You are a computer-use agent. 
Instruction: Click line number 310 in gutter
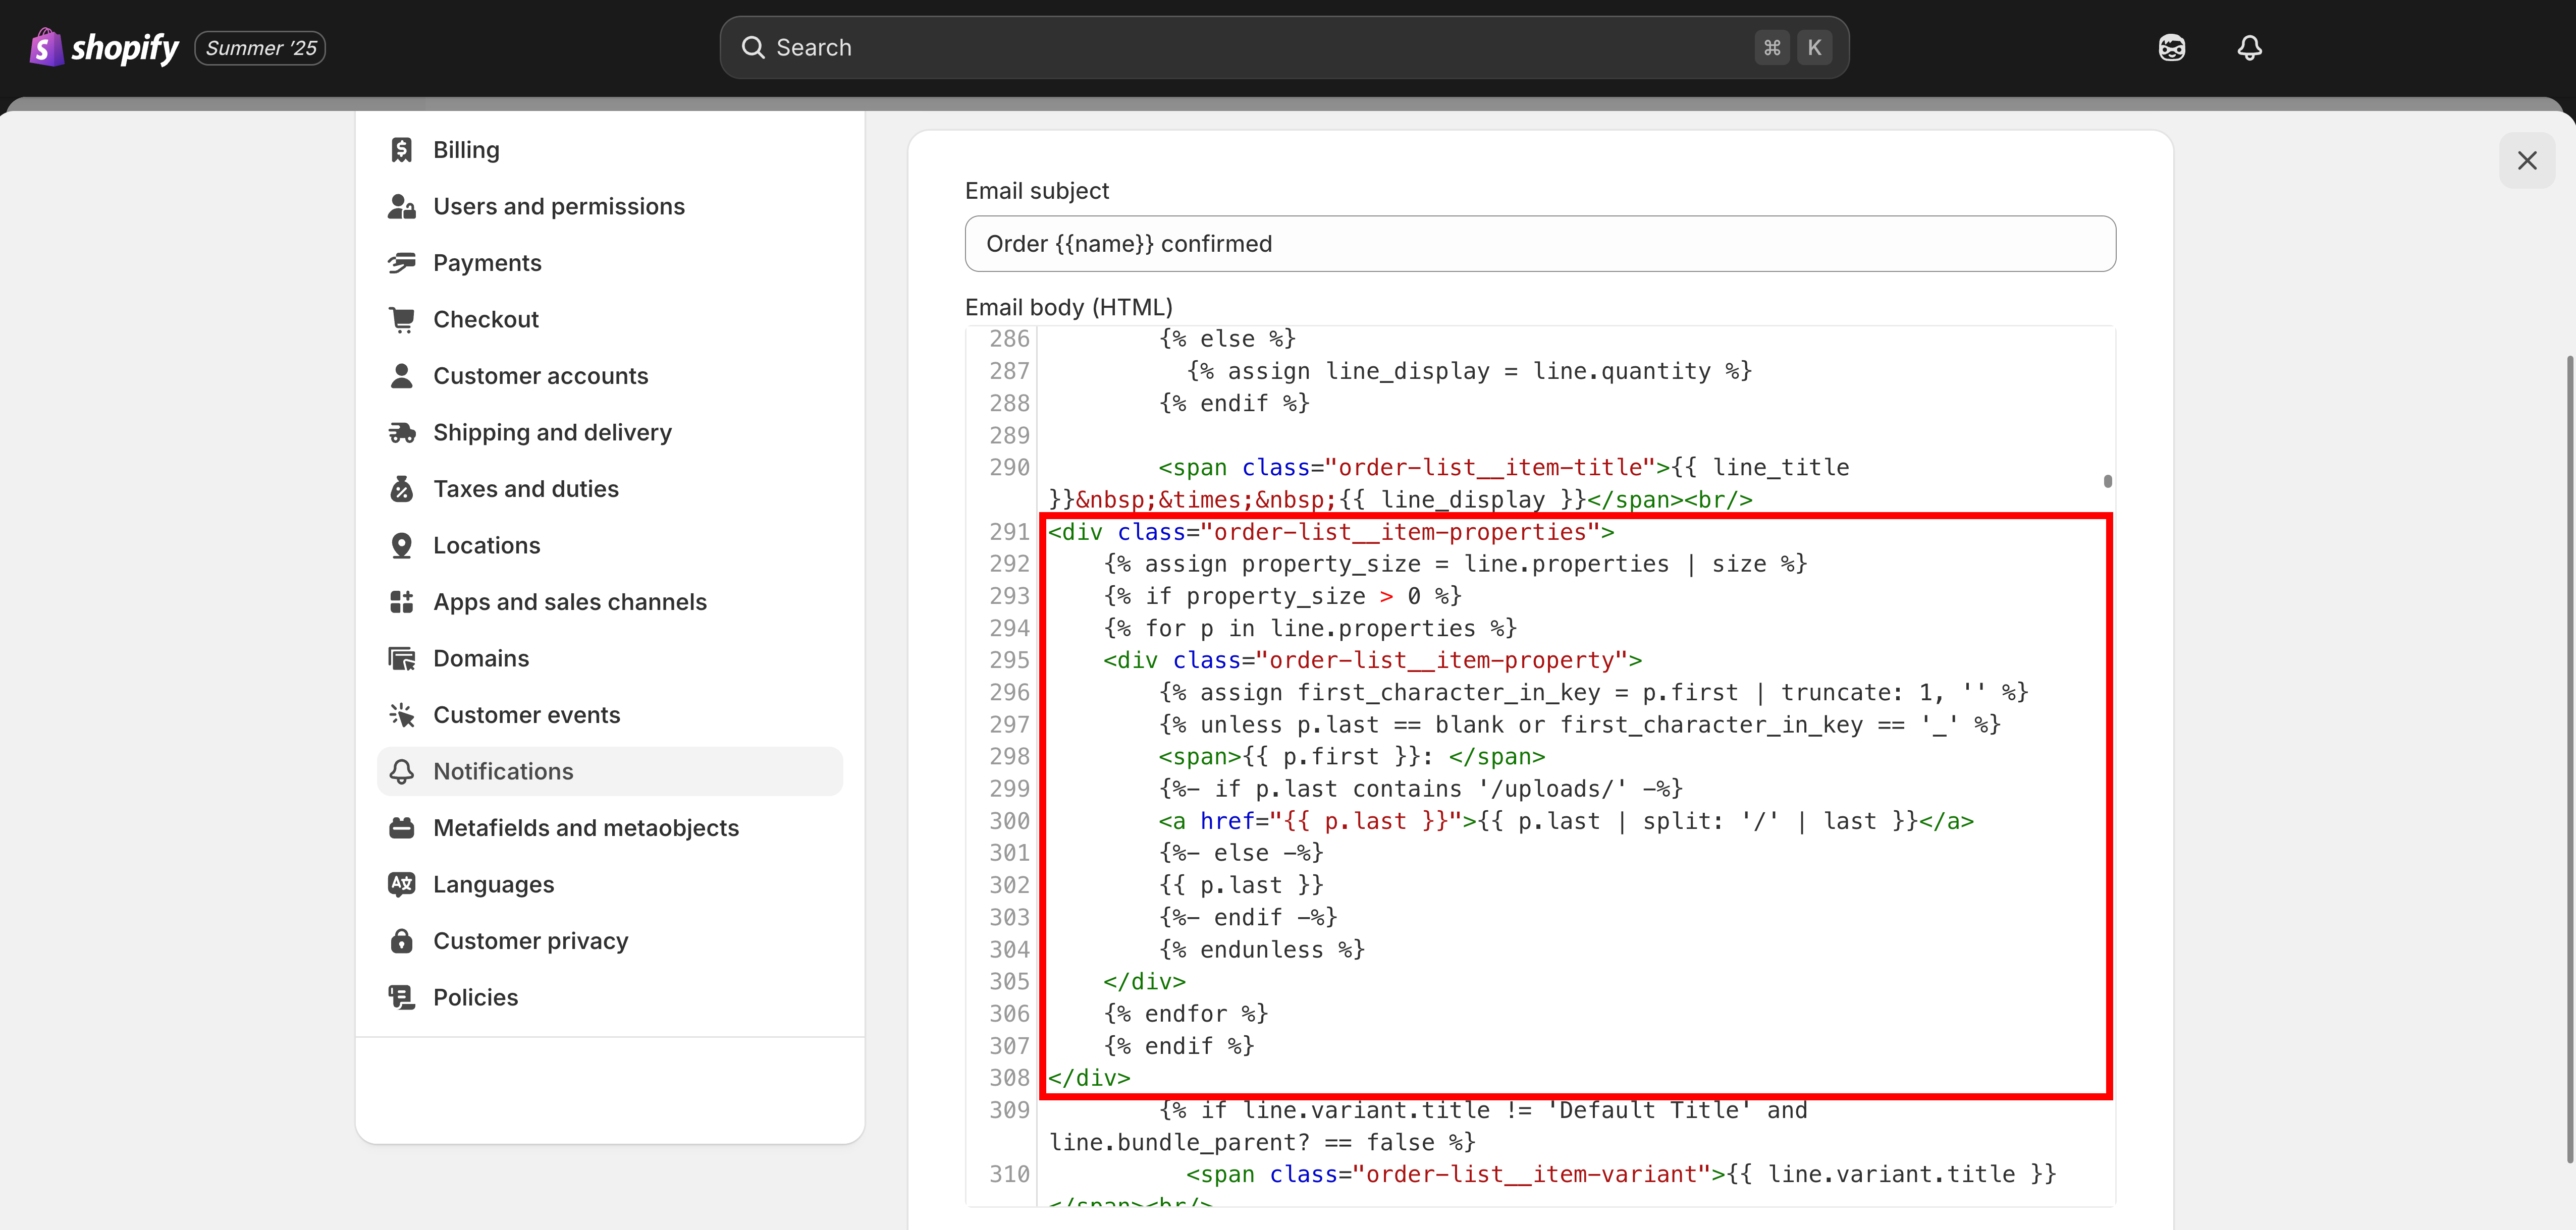tap(1009, 1174)
